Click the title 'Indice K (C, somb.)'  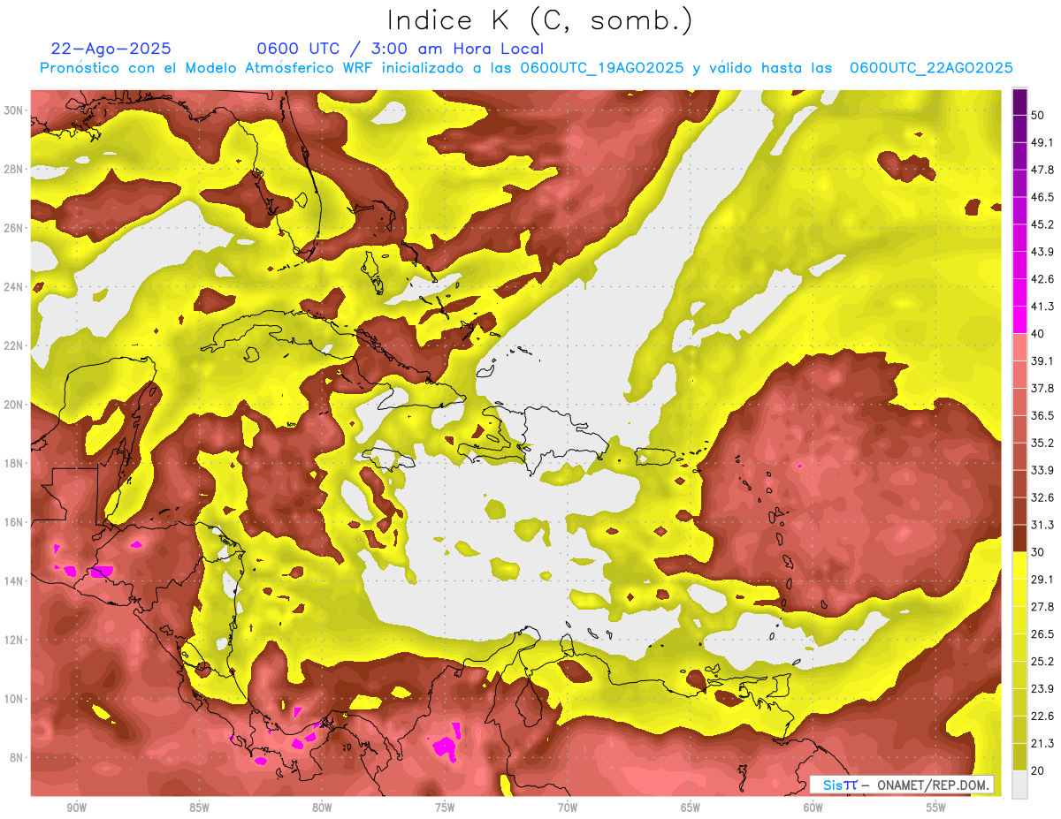pos(540,21)
